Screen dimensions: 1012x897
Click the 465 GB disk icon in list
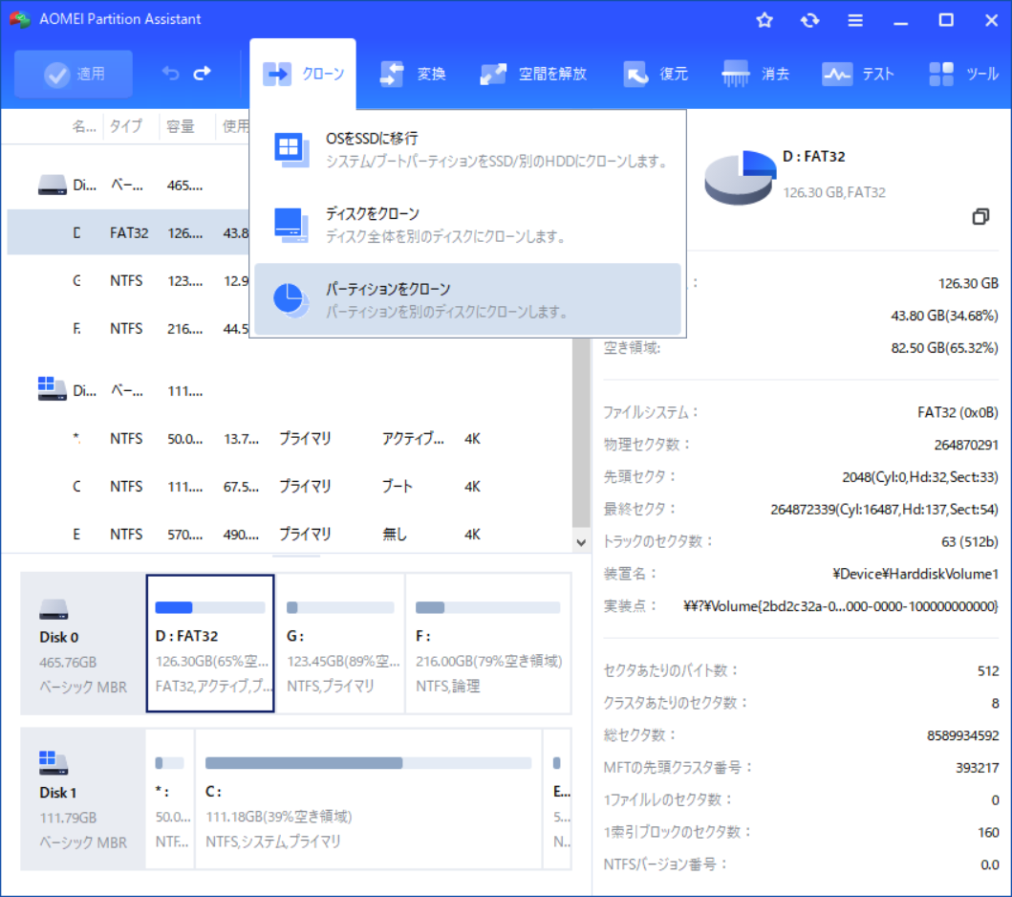coord(53,186)
